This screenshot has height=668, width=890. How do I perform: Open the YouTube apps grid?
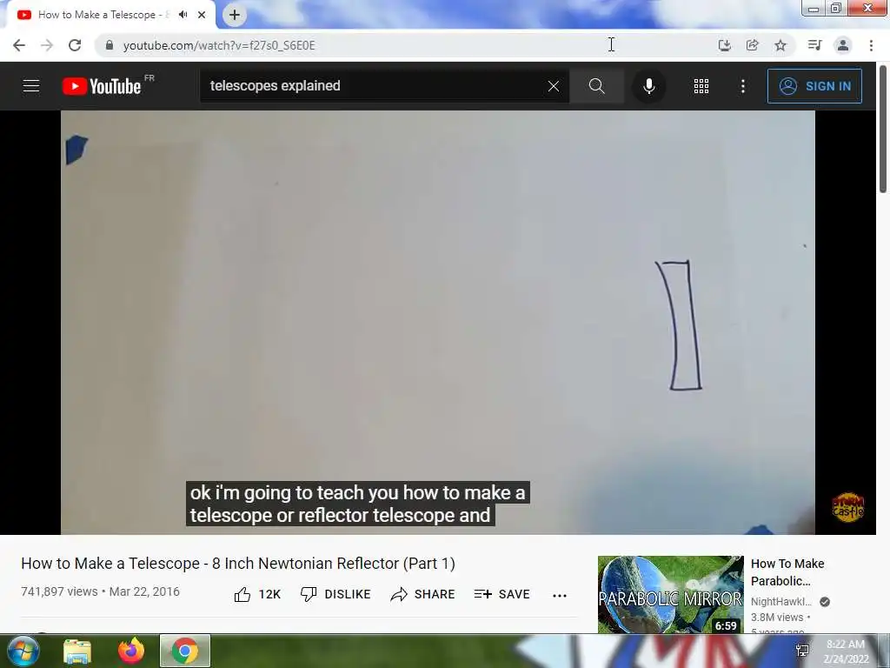point(701,86)
